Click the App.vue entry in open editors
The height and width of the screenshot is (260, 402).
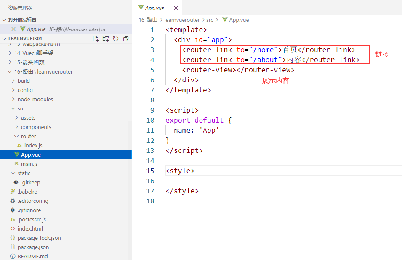coord(66,29)
